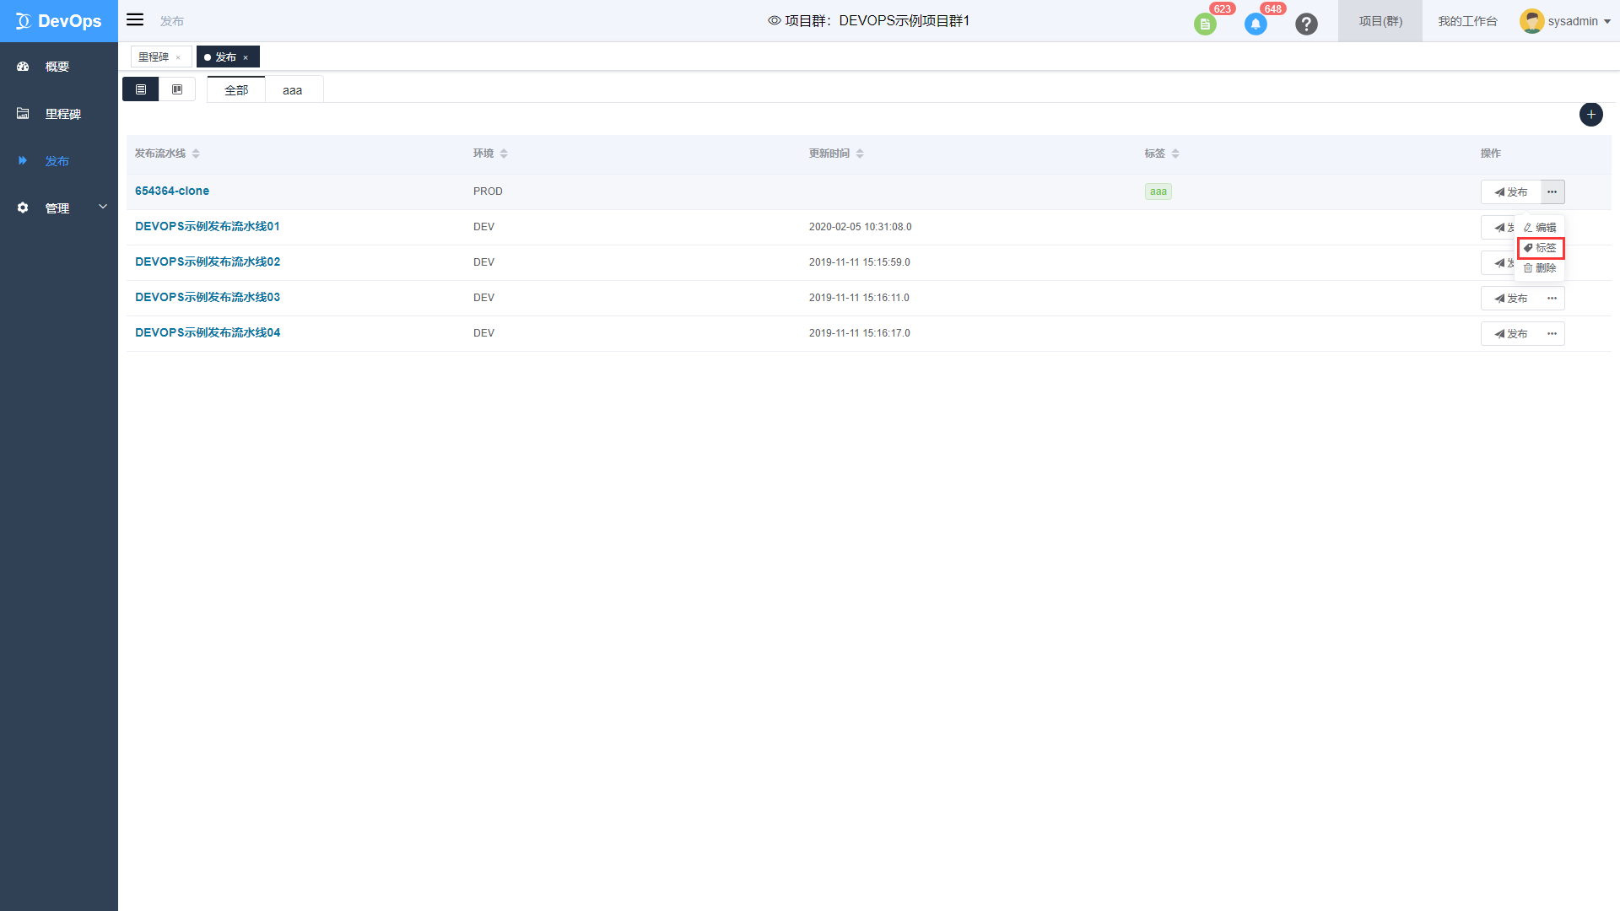1620x911 pixels.
Task: Select the aaa filter tab
Action: (293, 89)
